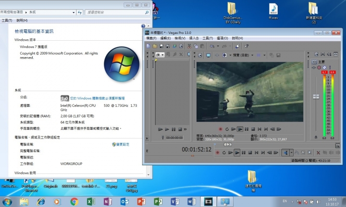Toggle Mute icon in the master bus
This screenshot has height=207, width=346.
click(x=324, y=68)
